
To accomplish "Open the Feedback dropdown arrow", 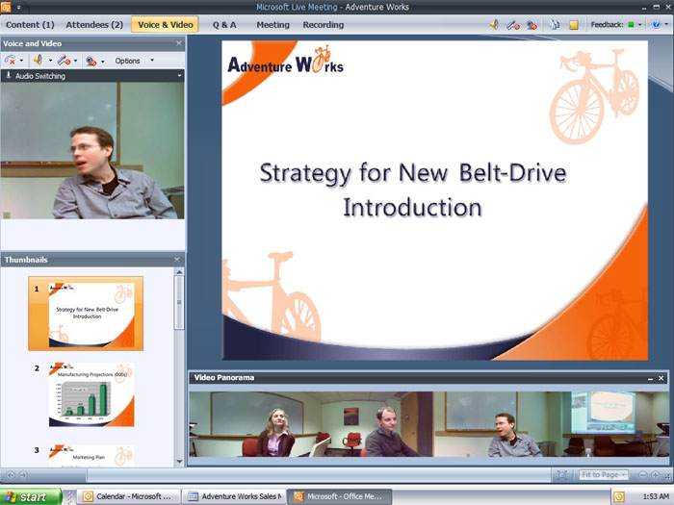I will coord(639,24).
